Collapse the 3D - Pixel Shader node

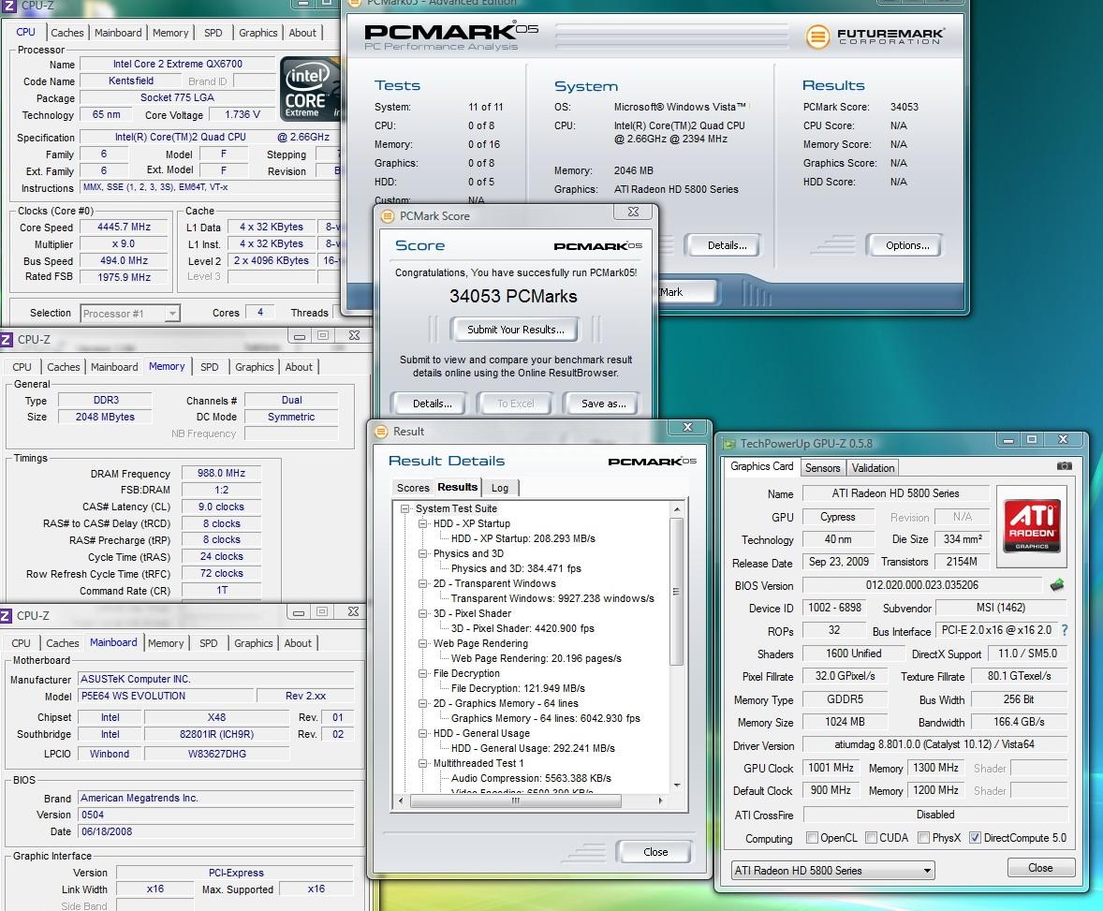coord(423,613)
